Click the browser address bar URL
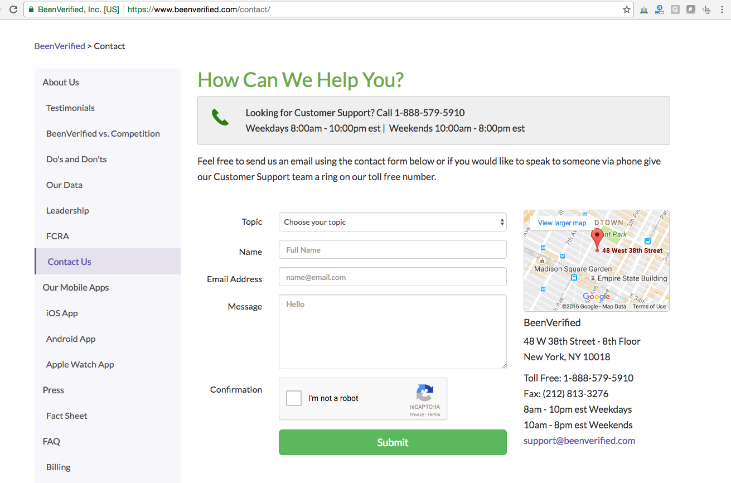The image size is (731, 483). point(199,9)
